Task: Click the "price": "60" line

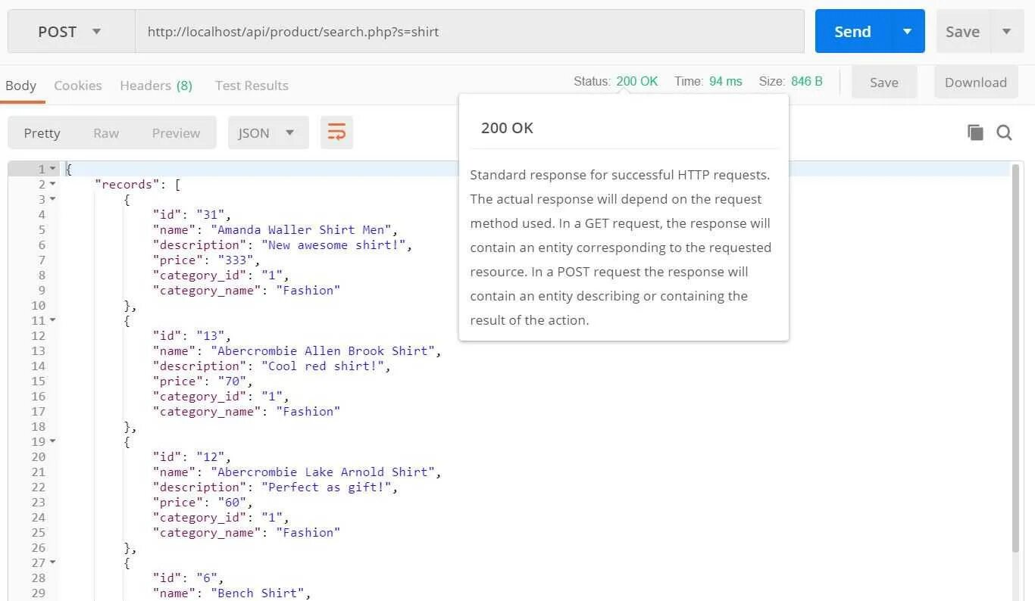Action: [x=203, y=502]
